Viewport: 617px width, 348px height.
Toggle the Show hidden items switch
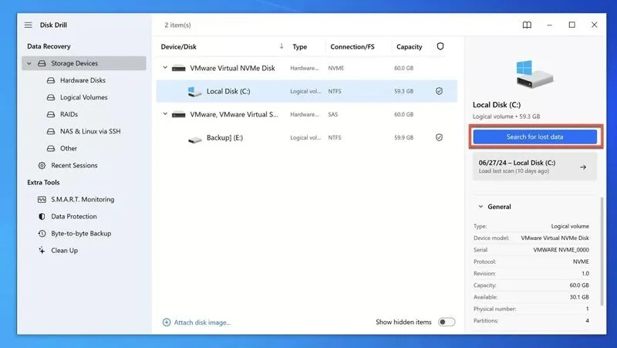tap(447, 322)
